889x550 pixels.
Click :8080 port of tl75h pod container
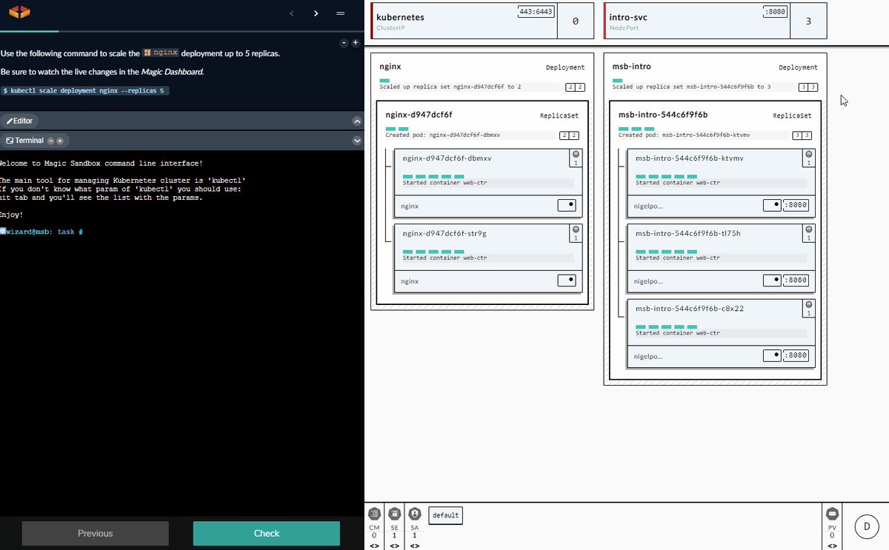(796, 281)
